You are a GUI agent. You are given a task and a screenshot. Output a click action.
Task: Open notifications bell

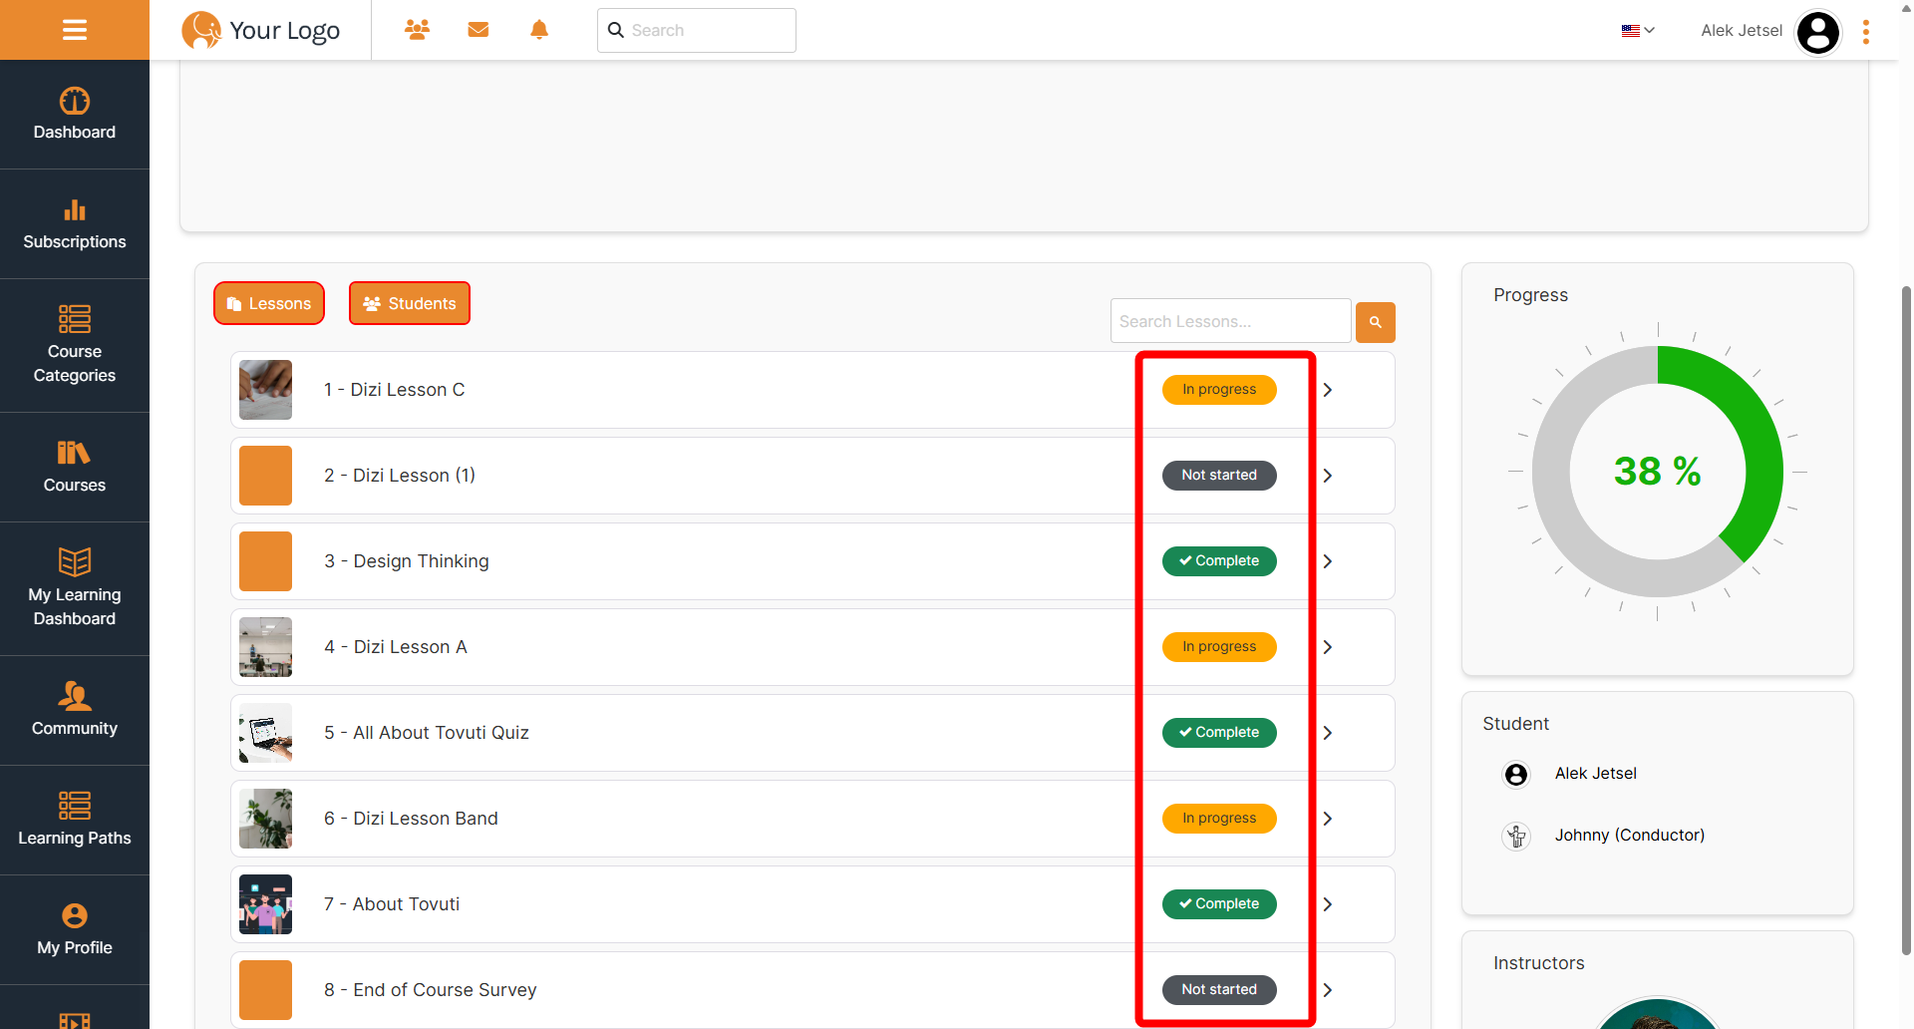click(x=539, y=30)
